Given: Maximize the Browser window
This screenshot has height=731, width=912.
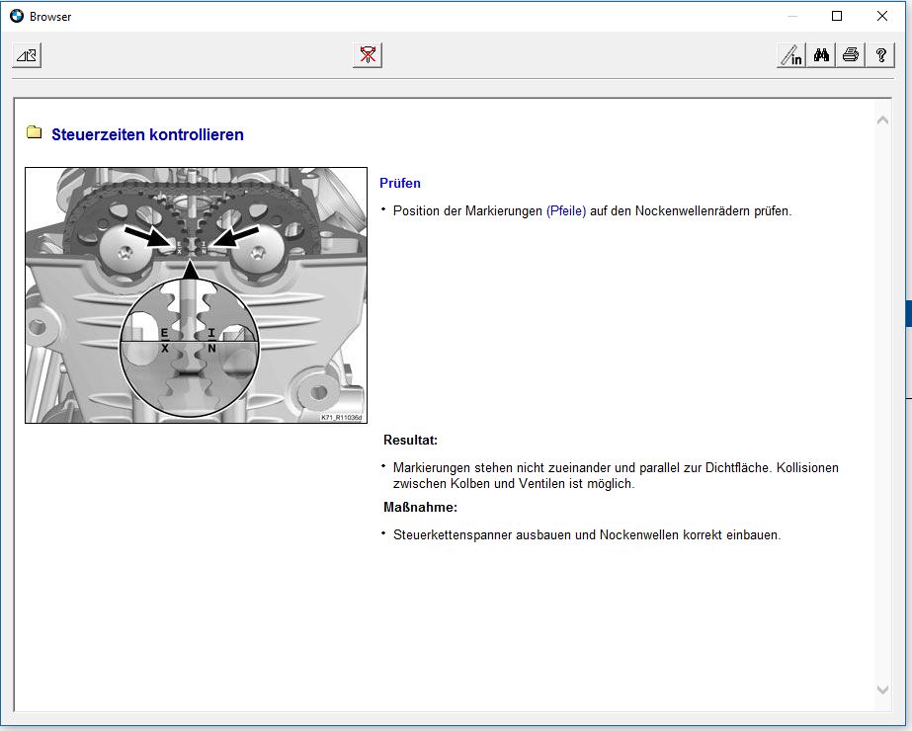Looking at the screenshot, I should tap(837, 16).
